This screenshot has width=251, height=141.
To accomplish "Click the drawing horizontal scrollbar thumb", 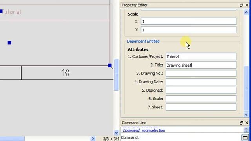I will tap(12, 138).
